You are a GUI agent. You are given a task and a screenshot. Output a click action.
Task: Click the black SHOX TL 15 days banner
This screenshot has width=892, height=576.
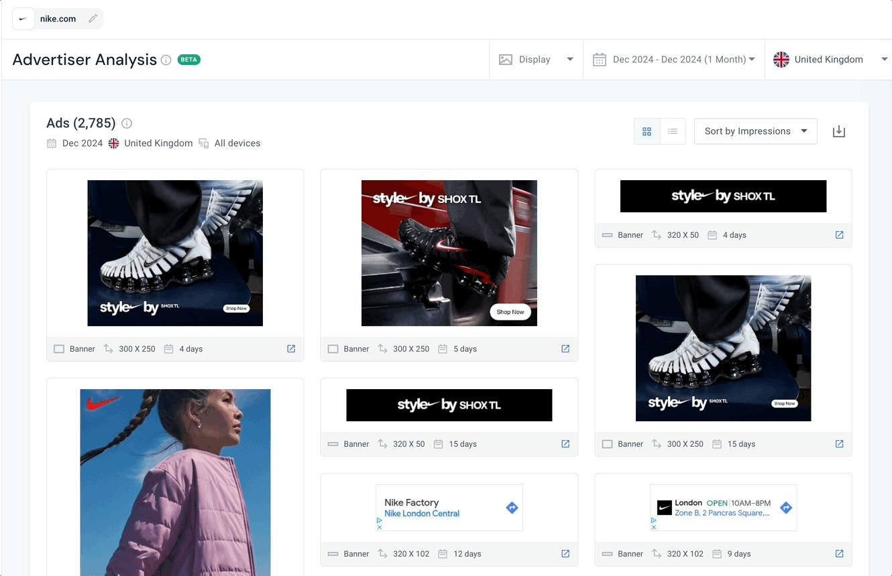(449, 405)
